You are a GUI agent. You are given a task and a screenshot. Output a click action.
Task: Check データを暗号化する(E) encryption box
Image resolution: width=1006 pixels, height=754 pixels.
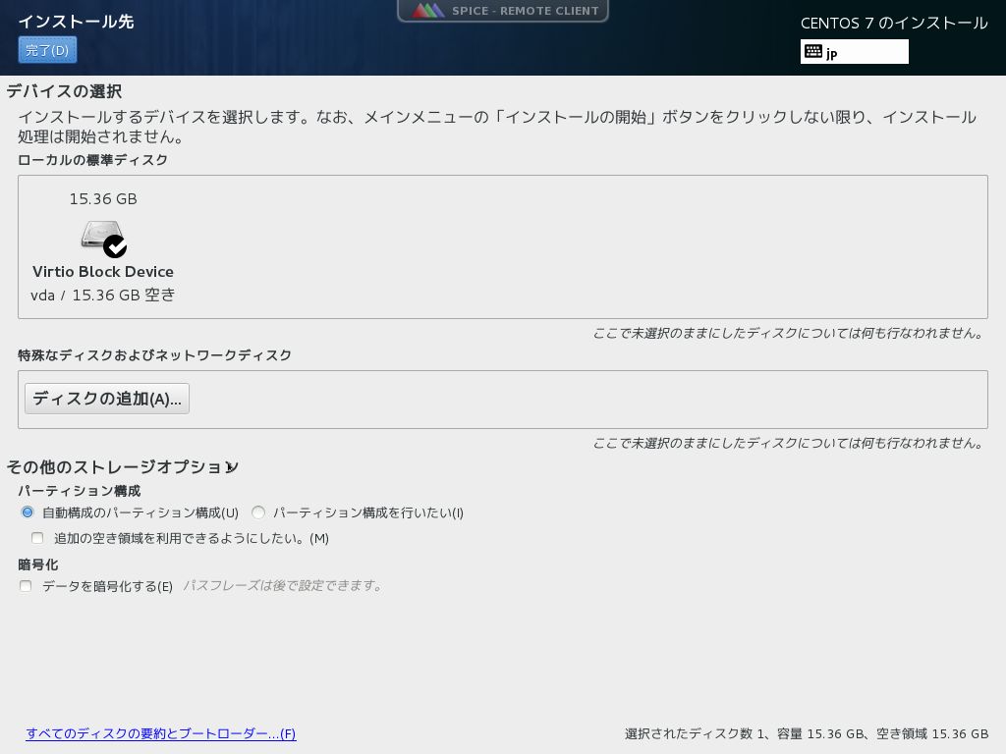(26, 586)
